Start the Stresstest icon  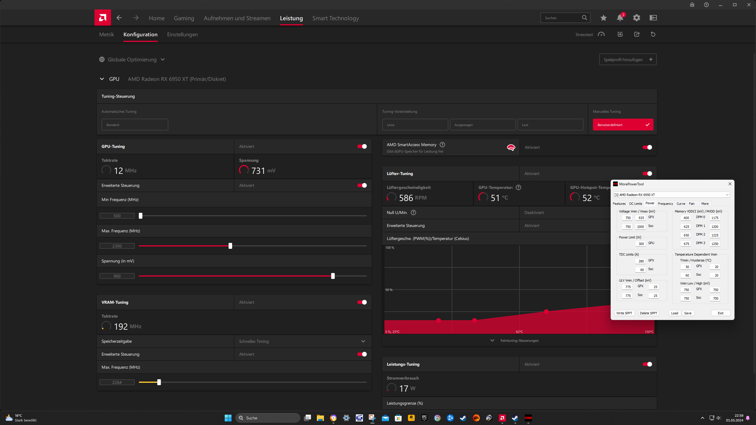pos(601,34)
